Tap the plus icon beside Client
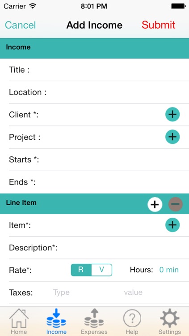The height and width of the screenshot is (336, 189). pos(172,114)
